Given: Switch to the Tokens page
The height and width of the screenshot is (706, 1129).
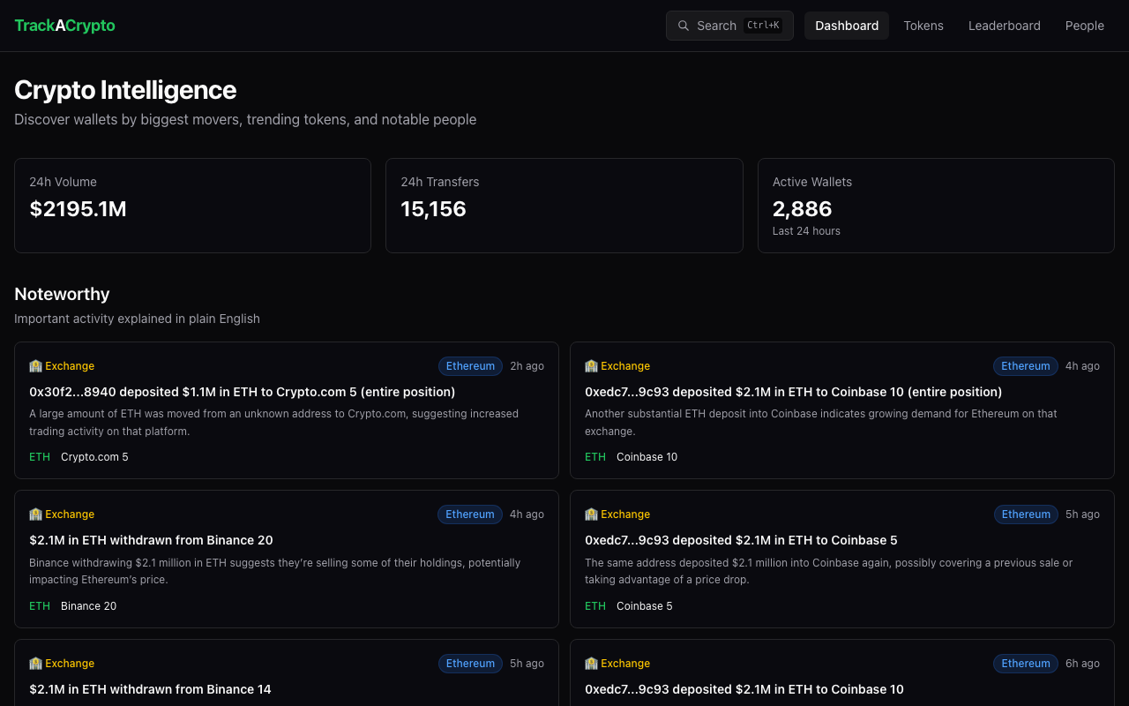Looking at the screenshot, I should pos(923,26).
